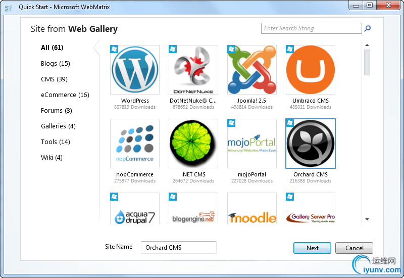Screen dimensions: 404x278
Task: Select the DotNetNuke app icon
Action: coord(193,70)
